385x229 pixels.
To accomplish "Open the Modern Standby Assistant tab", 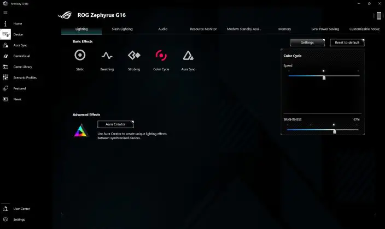I will point(244,29).
